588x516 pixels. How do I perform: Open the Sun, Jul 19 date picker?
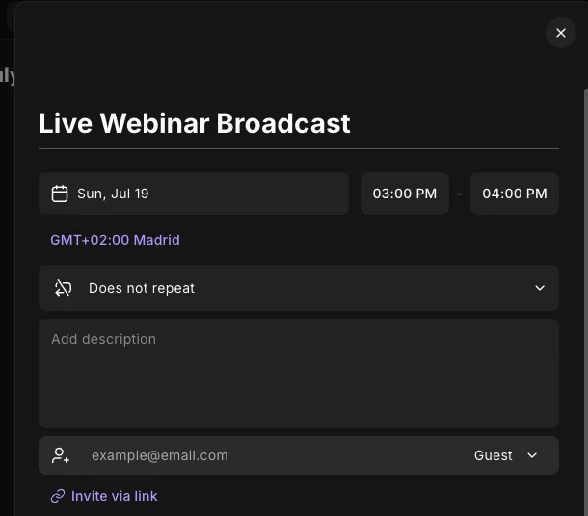[x=194, y=193]
